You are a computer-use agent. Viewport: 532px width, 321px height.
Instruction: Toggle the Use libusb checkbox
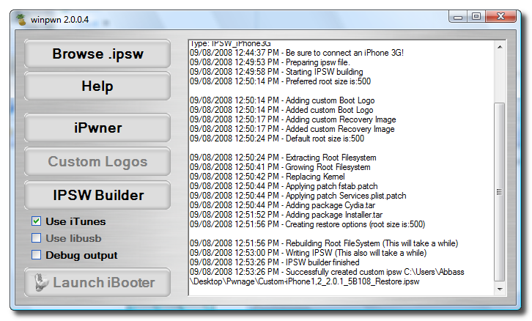36,238
